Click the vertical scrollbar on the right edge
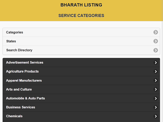The image size is (163, 122). [162, 61]
